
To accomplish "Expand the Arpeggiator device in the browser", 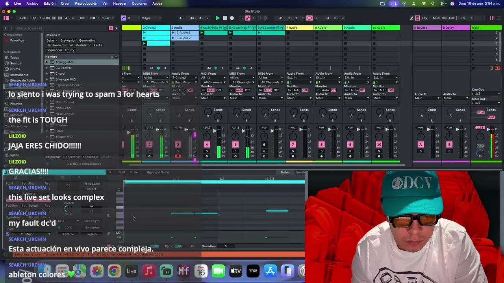I will (x=47, y=62).
